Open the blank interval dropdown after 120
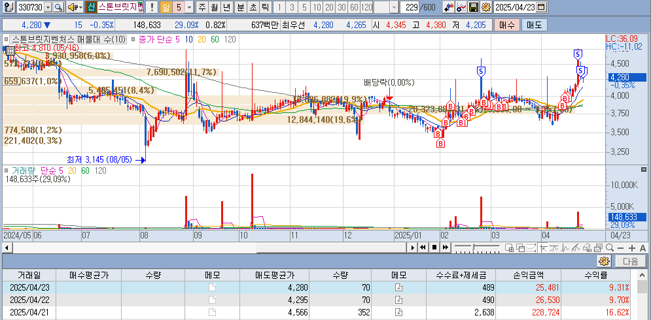 pyautogui.click(x=395, y=7)
